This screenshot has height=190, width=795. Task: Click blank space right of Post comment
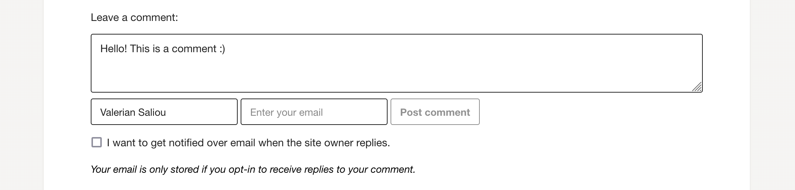coord(588,112)
